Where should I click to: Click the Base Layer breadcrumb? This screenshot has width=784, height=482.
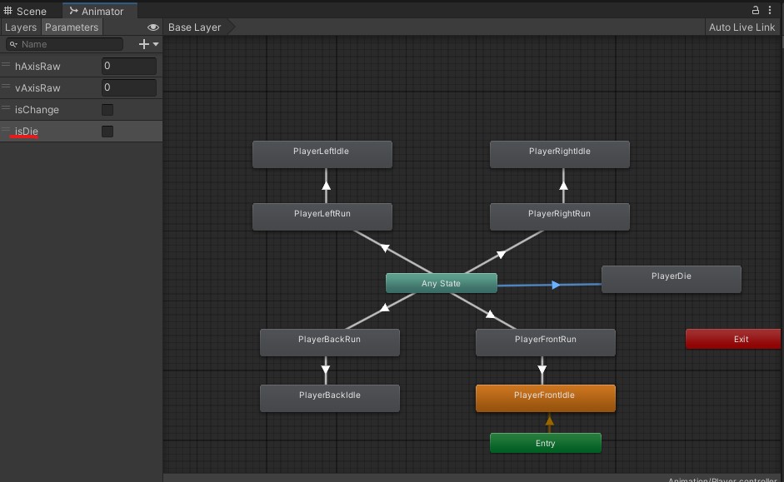click(194, 27)
